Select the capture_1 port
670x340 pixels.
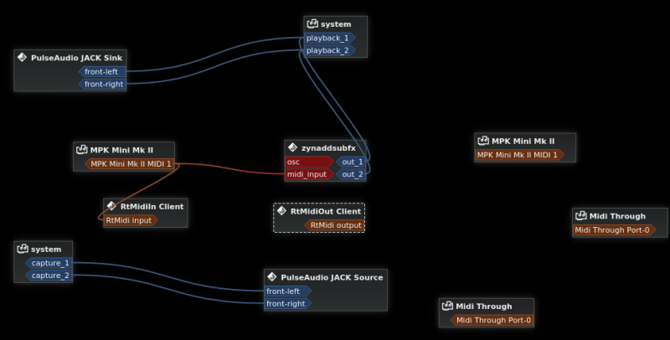tap(49, 263)
